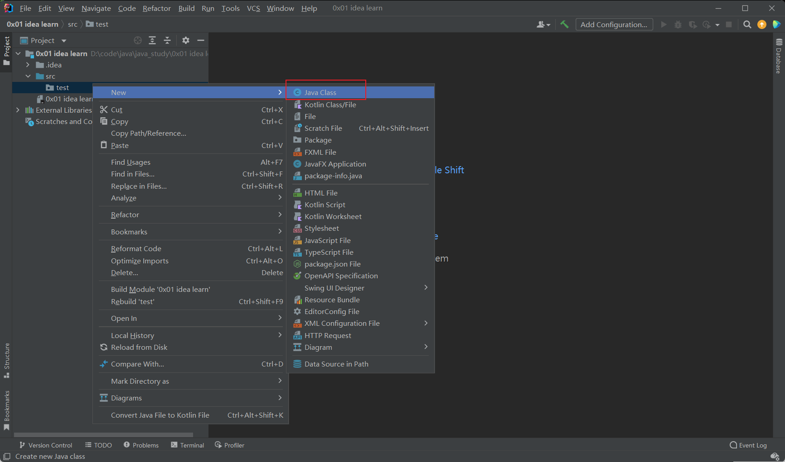Open the Terminal tool window
This screenshot has height=462, width=785.
(187, 445)
